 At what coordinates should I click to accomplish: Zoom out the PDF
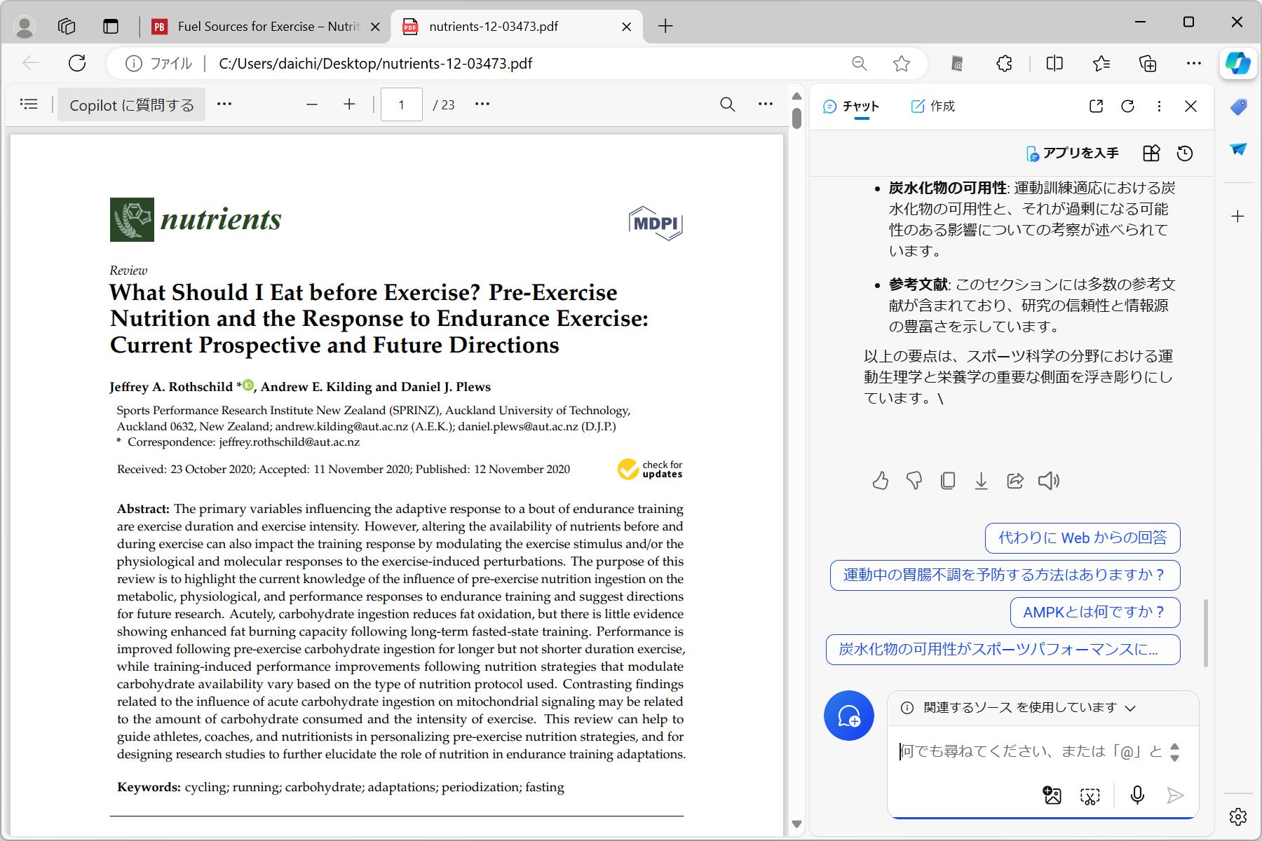[312, 104]
